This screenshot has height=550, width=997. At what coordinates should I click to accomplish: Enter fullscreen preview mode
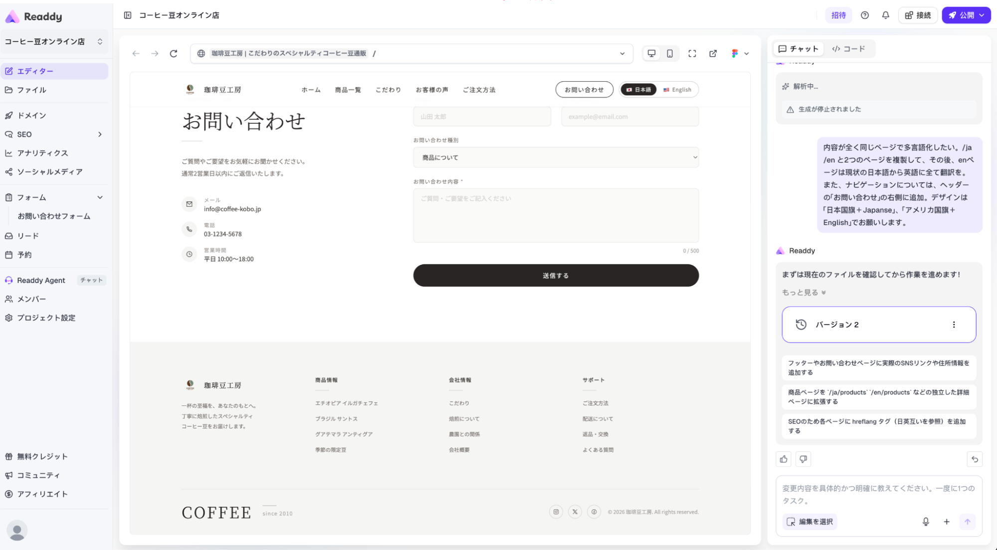692,53
